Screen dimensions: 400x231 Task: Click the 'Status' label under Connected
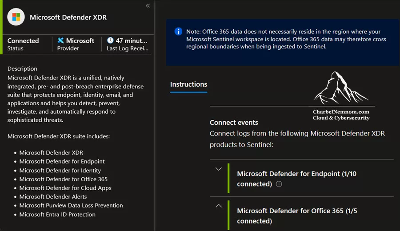pos(15,48)
